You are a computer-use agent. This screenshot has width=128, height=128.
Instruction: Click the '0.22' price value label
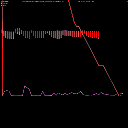[122, 95]
